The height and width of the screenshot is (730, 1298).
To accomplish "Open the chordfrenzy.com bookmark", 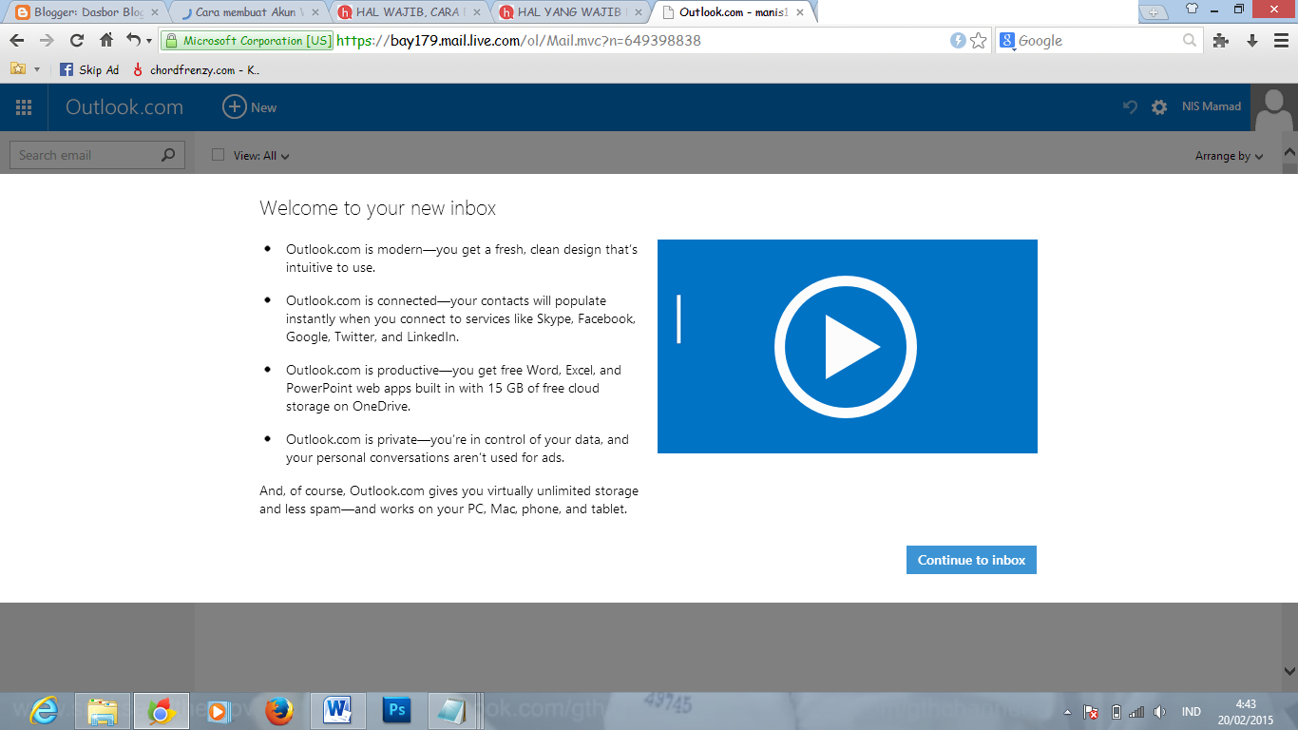I will click(x=196, y=69).
